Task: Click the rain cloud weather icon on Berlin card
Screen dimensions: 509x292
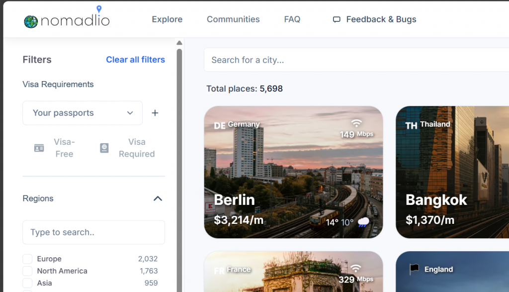Action: click(x=363, y=222)
